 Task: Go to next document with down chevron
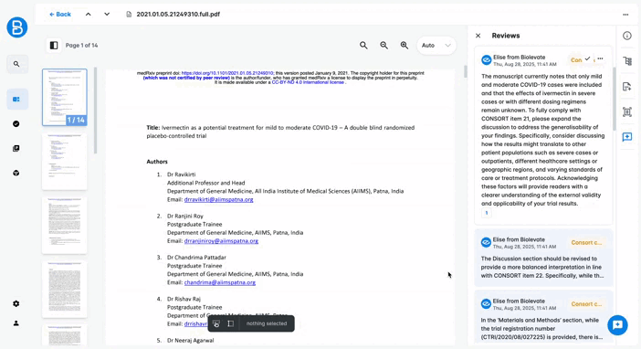coord(107,15)
